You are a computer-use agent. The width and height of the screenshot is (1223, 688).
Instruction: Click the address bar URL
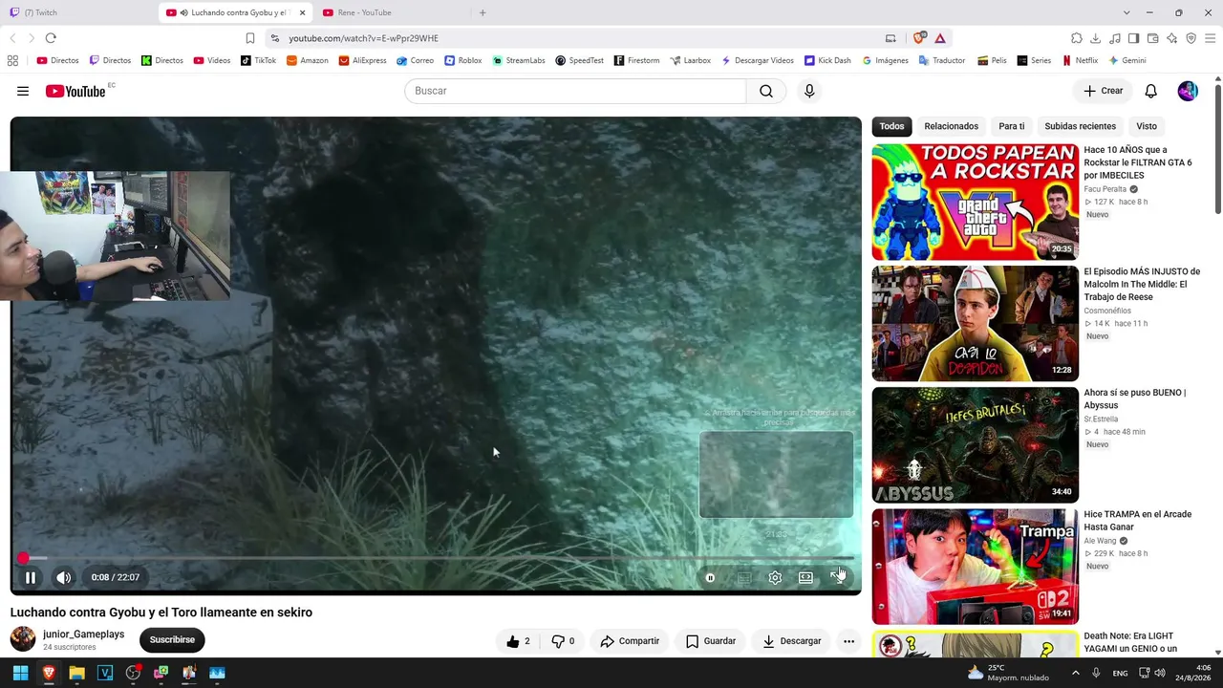364,38
